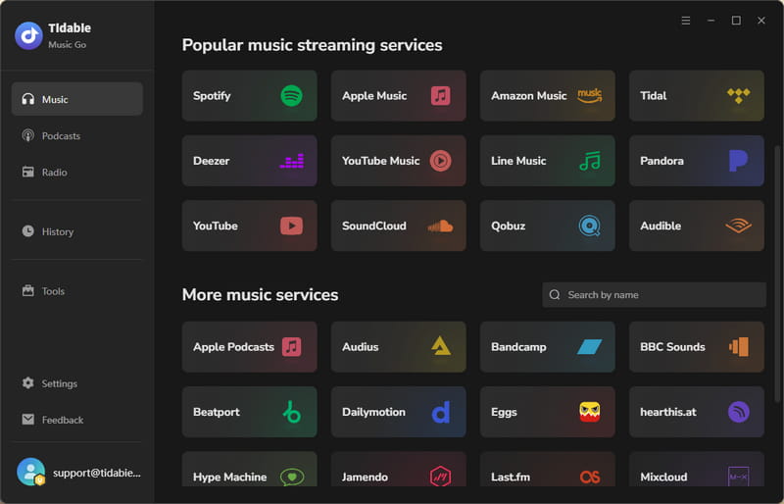Open the Spotify service card
The image size is (784, 504).
[x=249, y=95]
